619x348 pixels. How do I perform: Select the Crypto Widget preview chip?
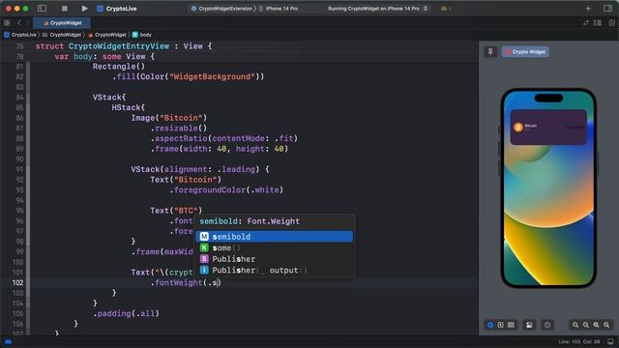coord(525,51)
